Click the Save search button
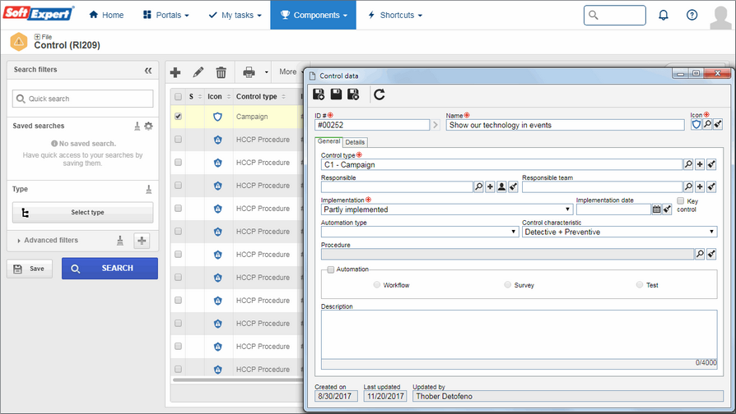The width and height of the screenshot is (736, 414). (30, 269)
